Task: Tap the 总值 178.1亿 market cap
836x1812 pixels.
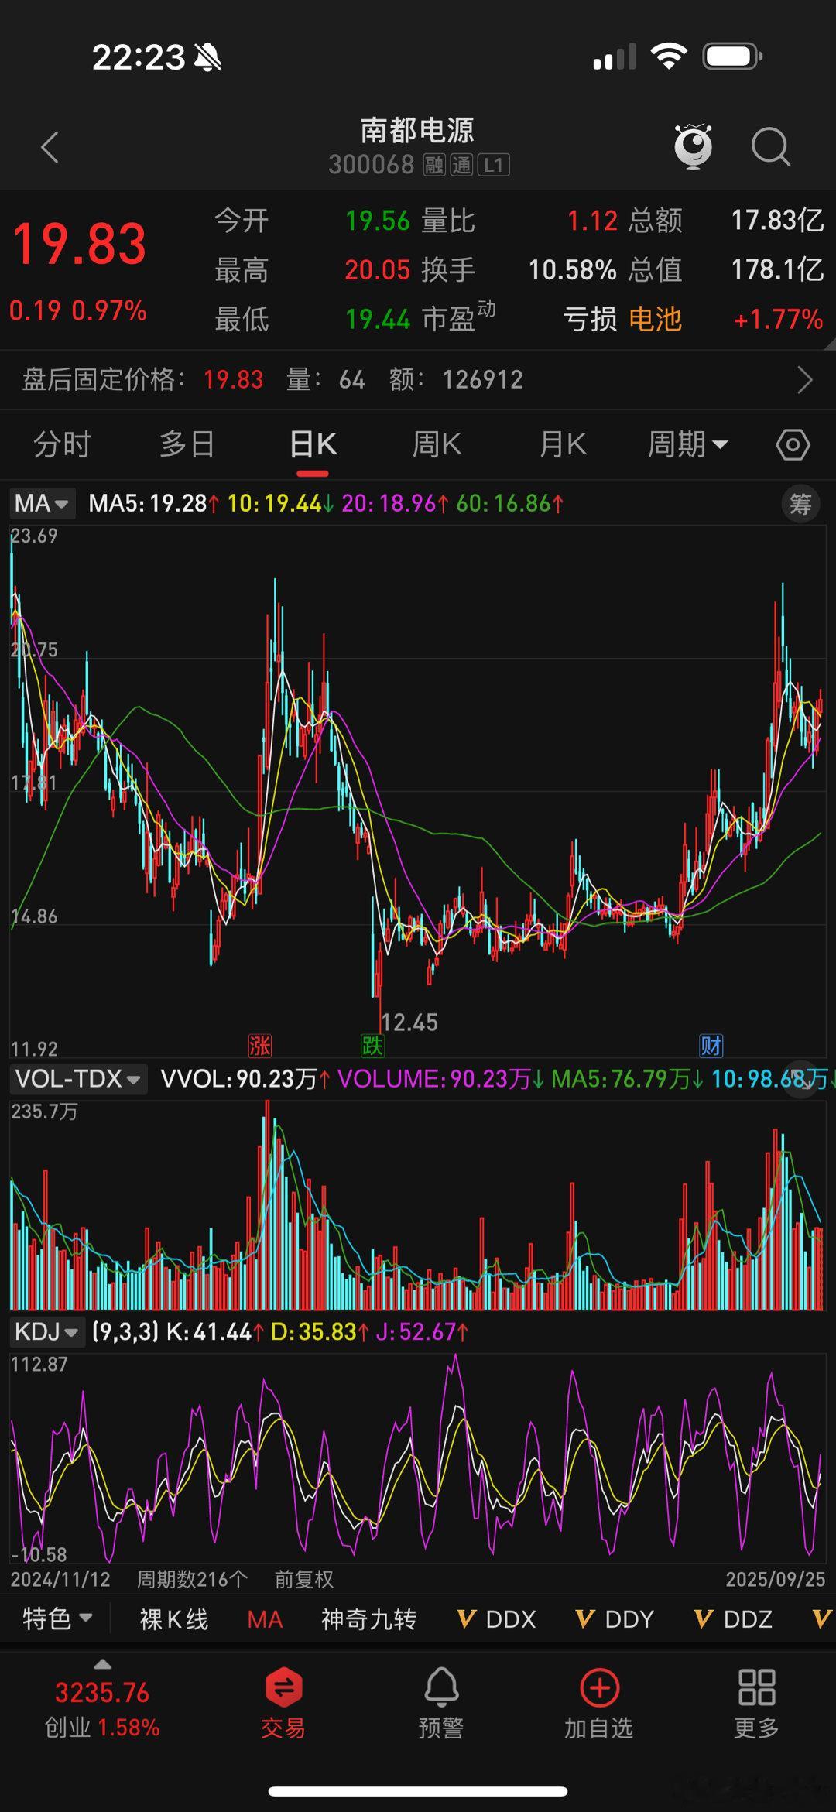Action: pyautogui.click(x=778, y=270)
